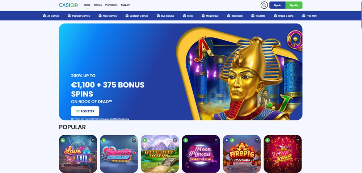This screenshot has height=173, width=362.
Task: Open the Butterfly Lovers game thumbnail
Action: click(160, 154)
